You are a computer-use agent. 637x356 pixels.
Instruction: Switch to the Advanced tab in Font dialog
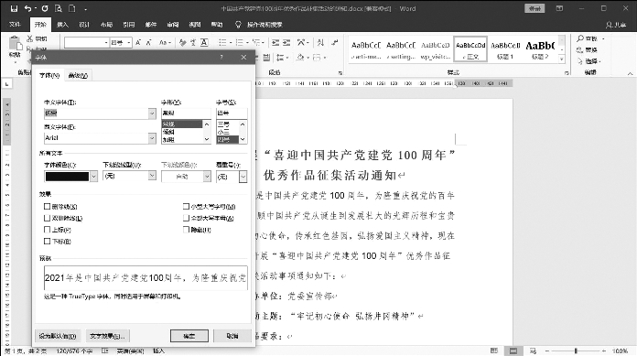[x=78, y=75]
